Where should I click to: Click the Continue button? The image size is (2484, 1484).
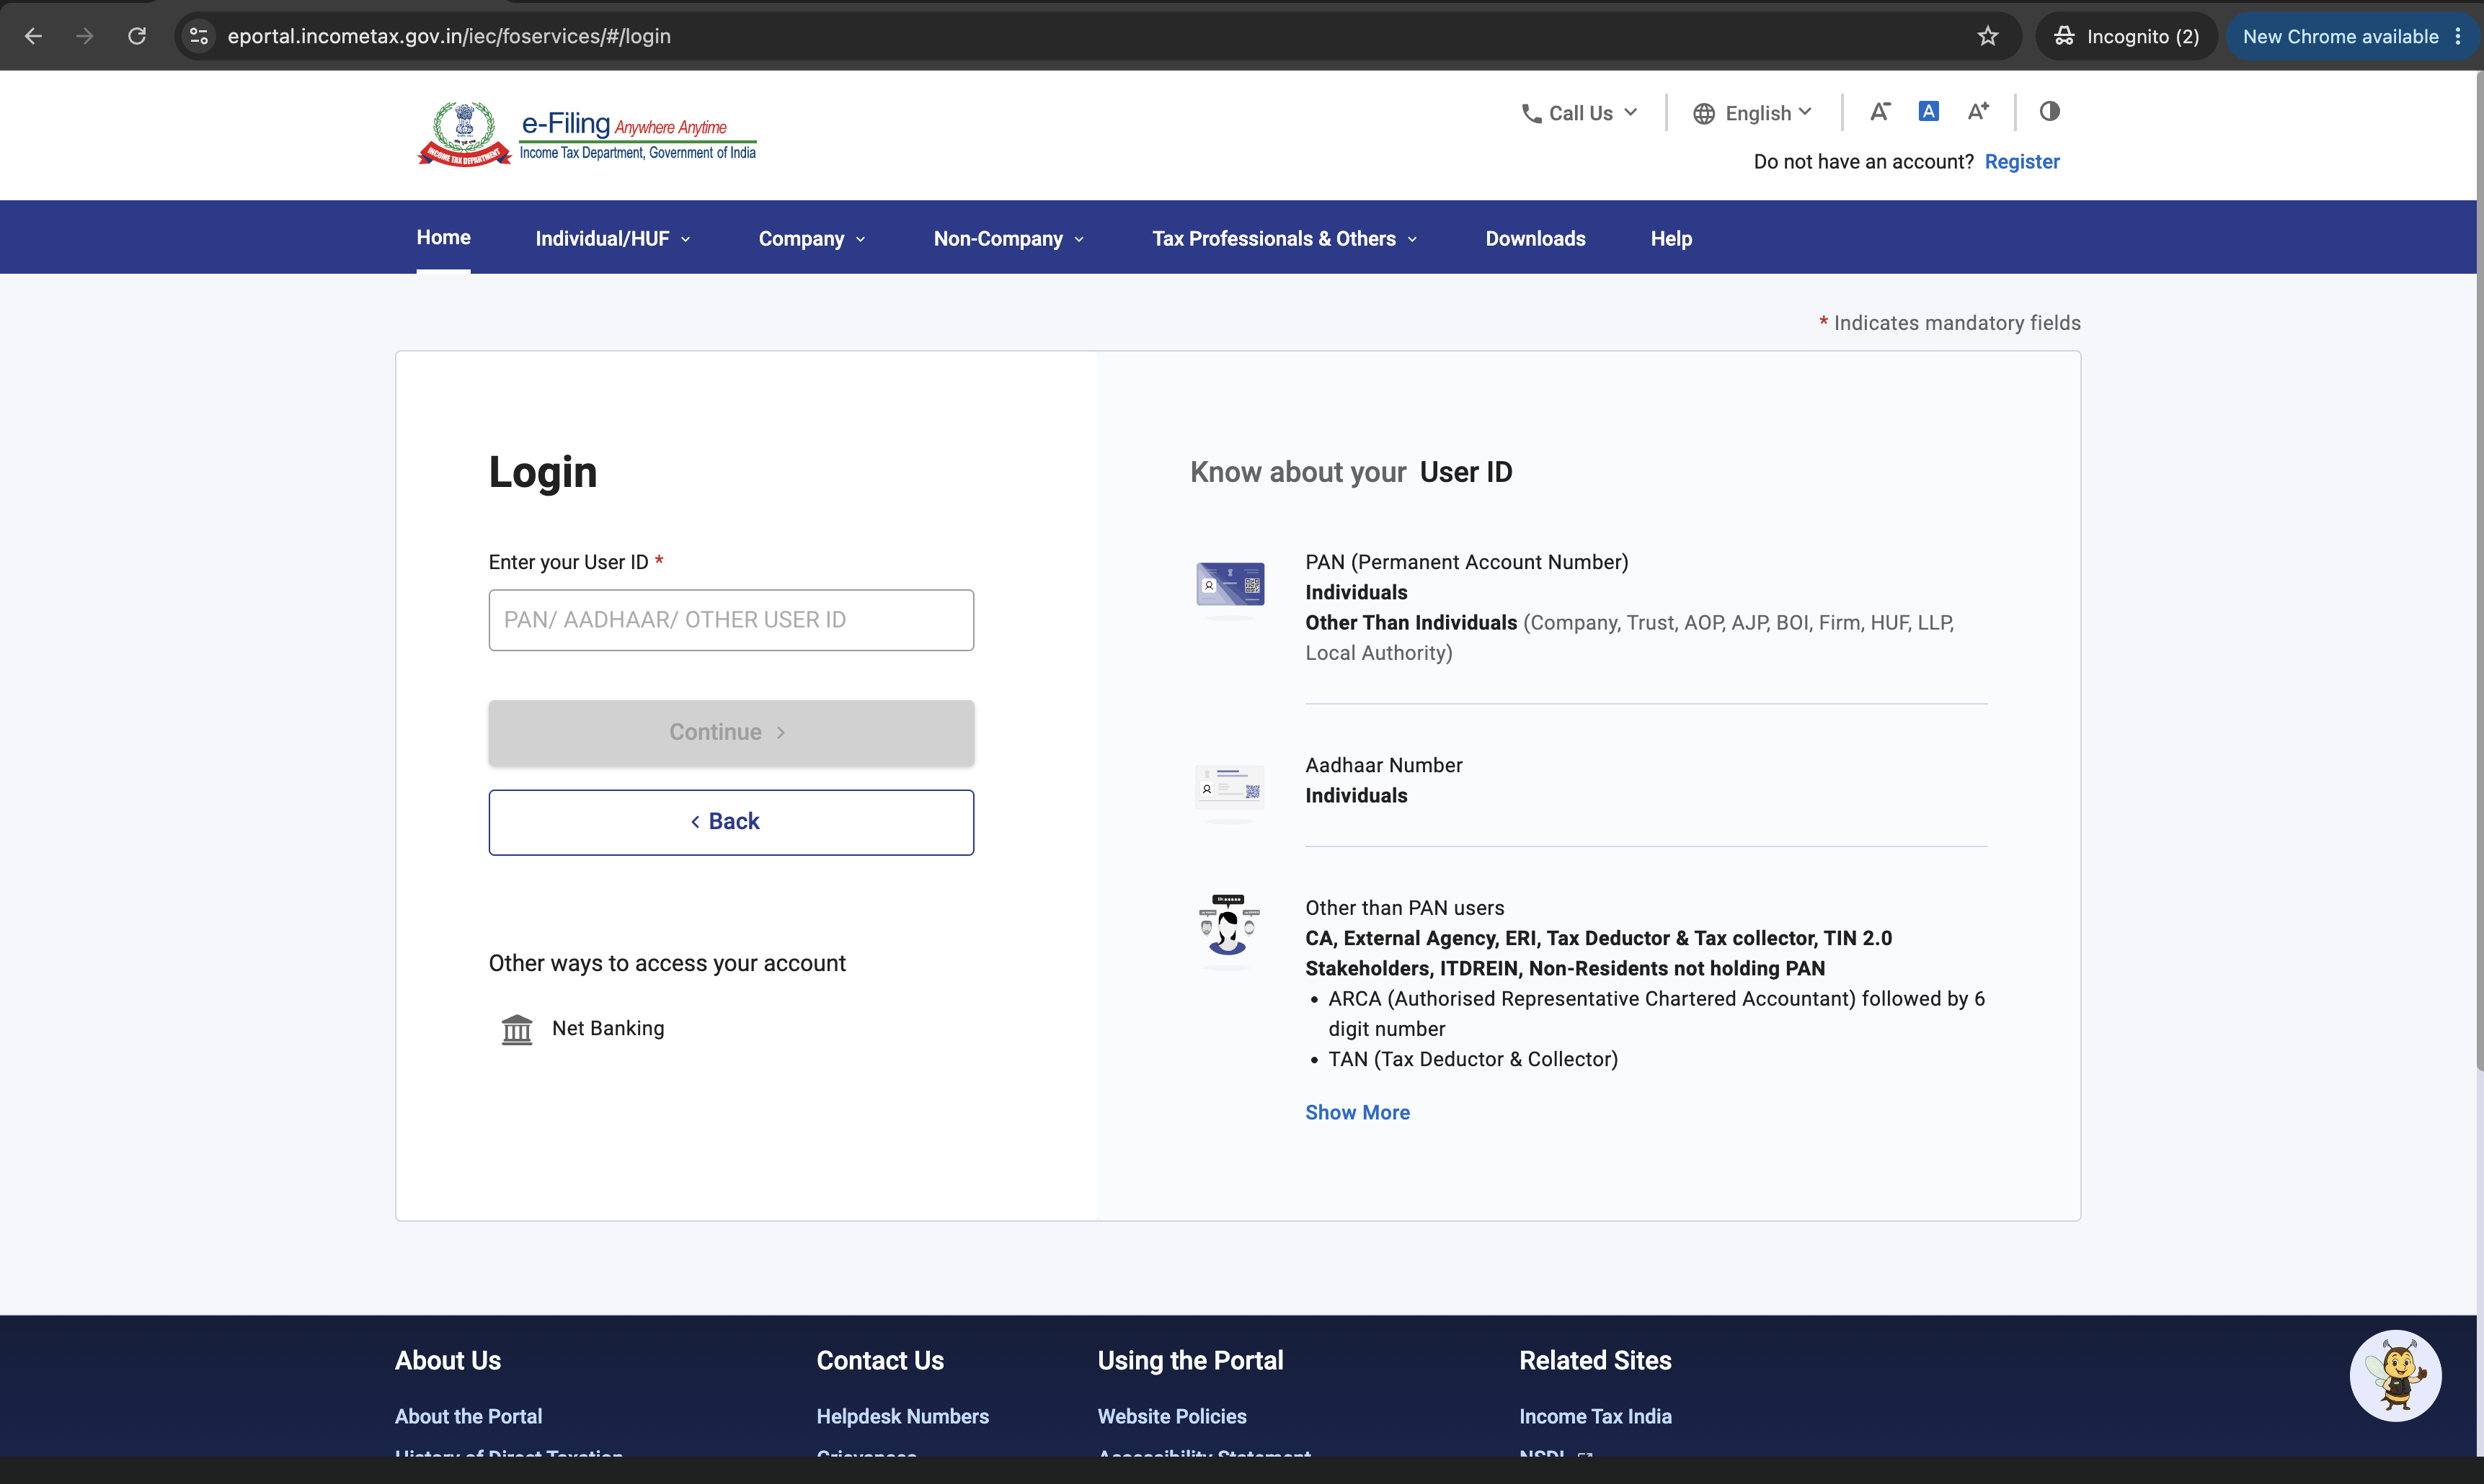pyautogui.click(x=730, y=732)
